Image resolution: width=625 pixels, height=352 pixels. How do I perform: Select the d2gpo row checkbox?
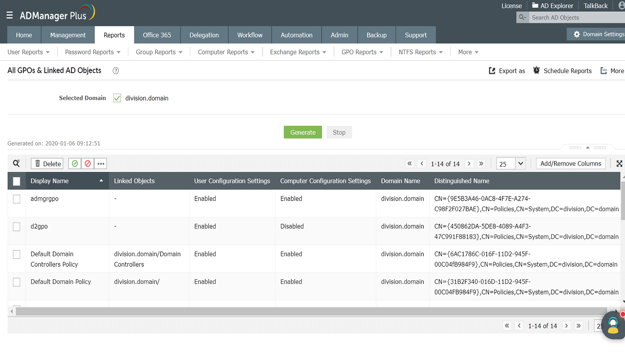tap(16, 227)
